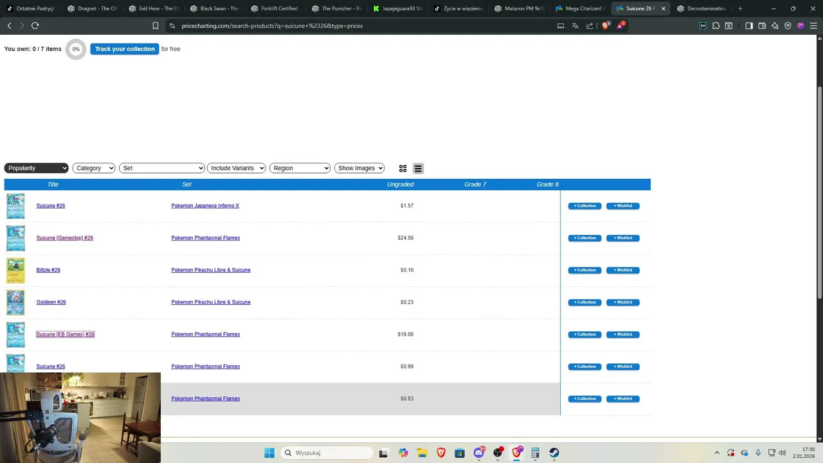Image resolution: width=823 pixels, height=463 pixels.
Task: Open the Brave Wallet icon
Action: (762, 26)
